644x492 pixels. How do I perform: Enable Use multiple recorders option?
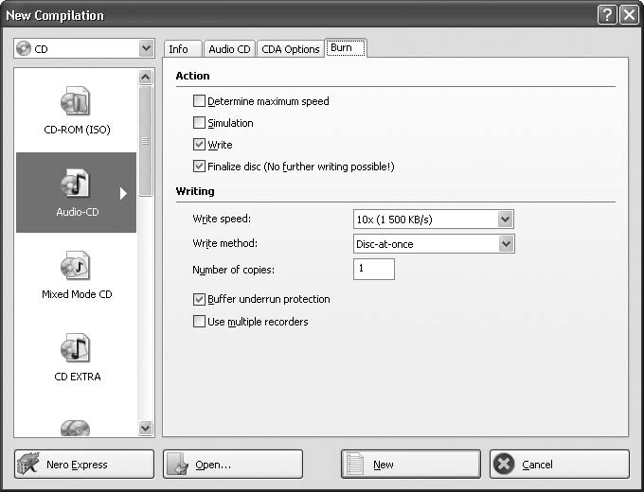tap(199, 322)
